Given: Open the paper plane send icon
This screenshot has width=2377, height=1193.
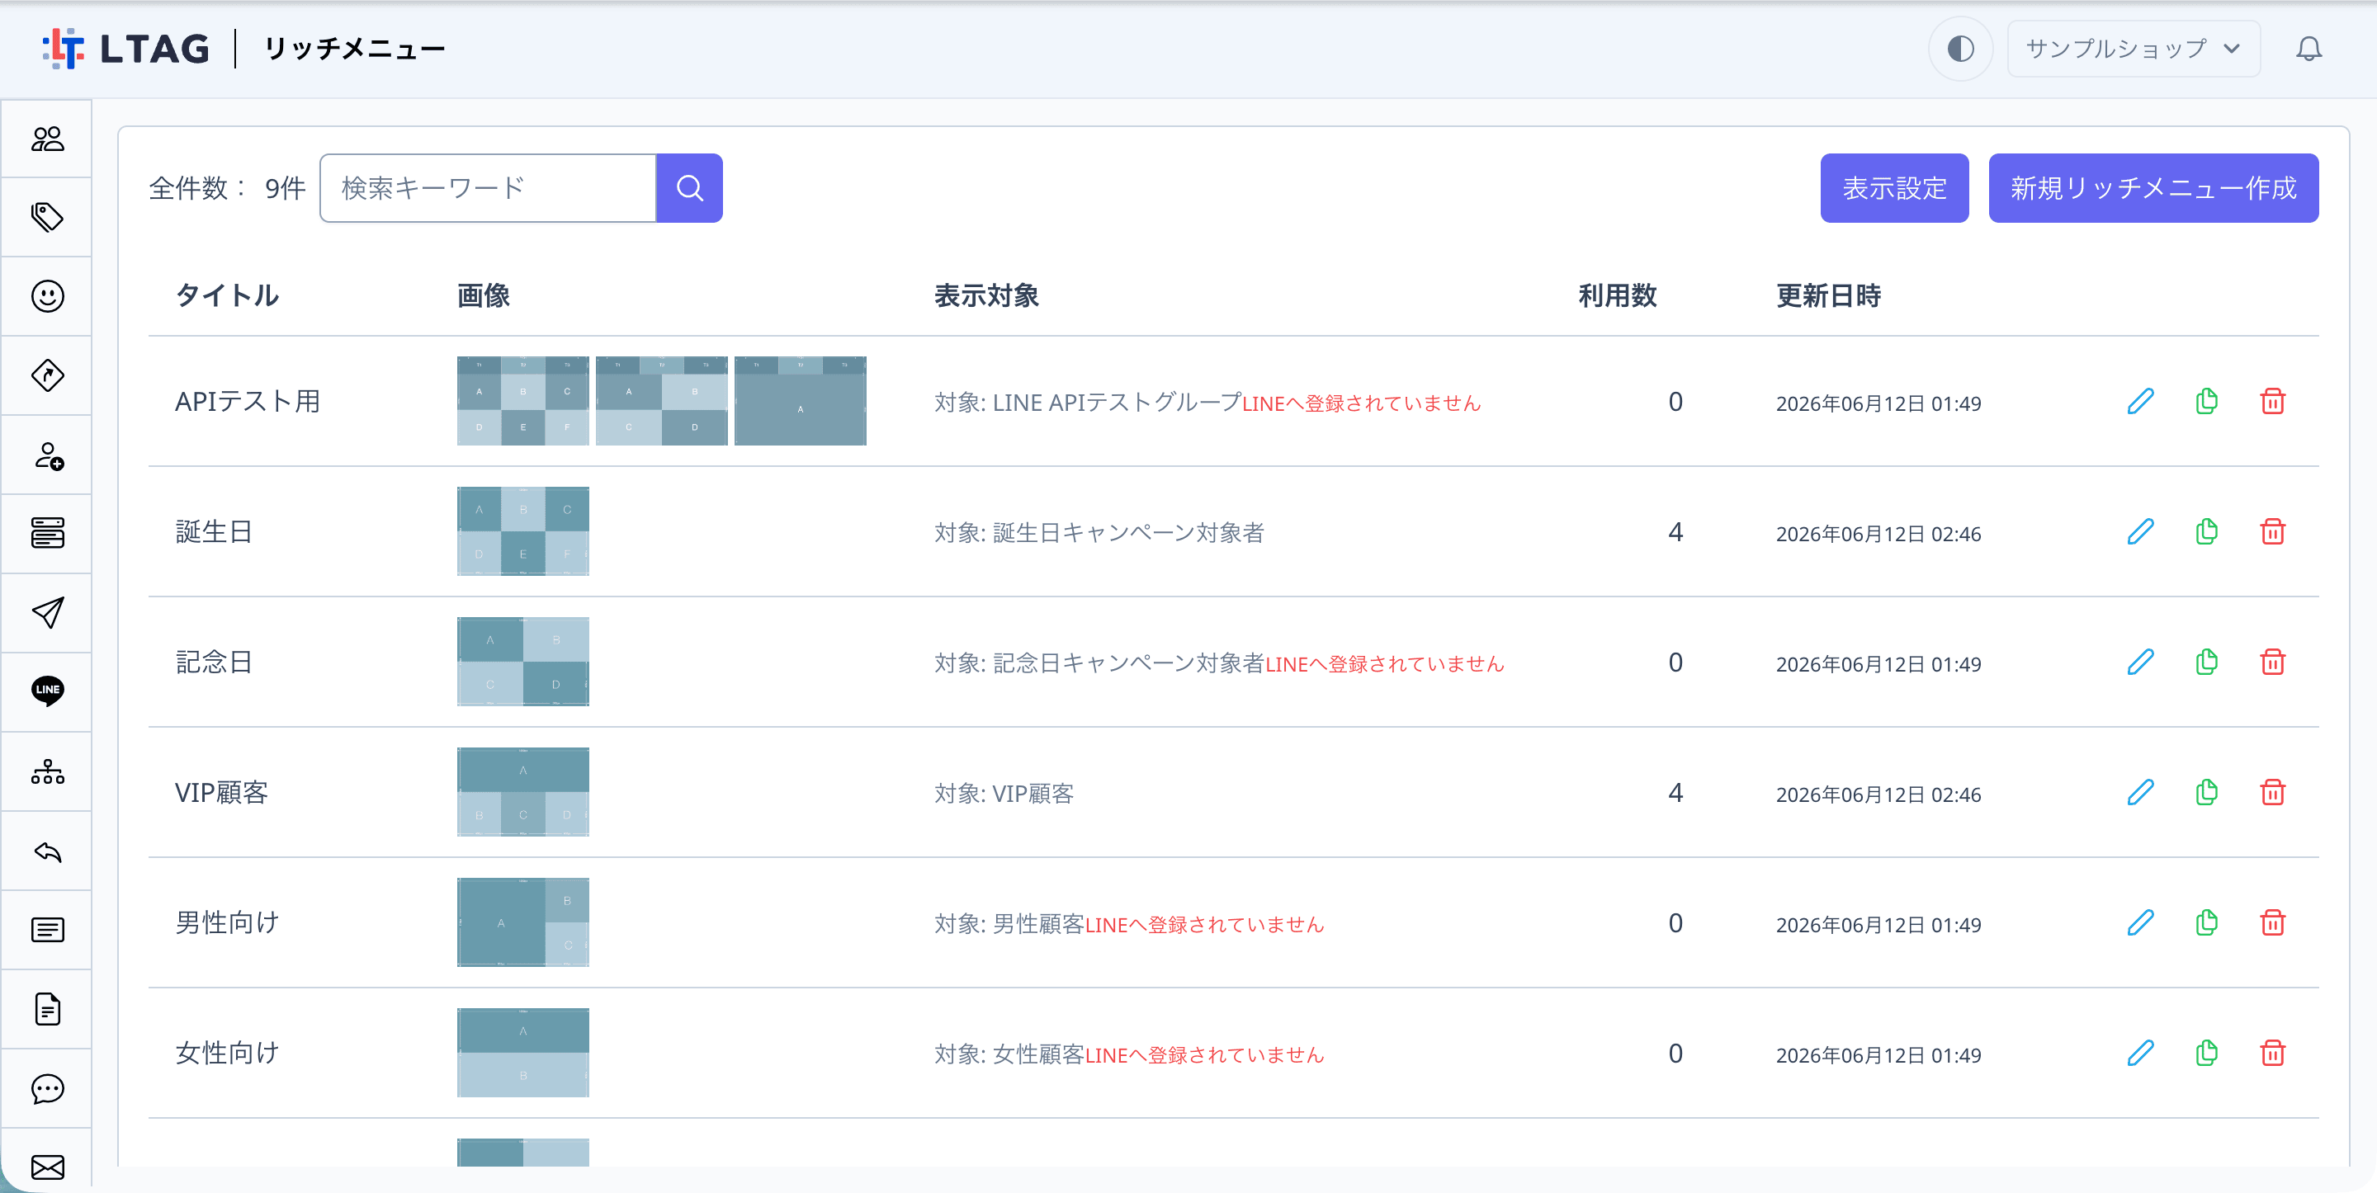Looking at the screenshot, I should coord(47,613).
